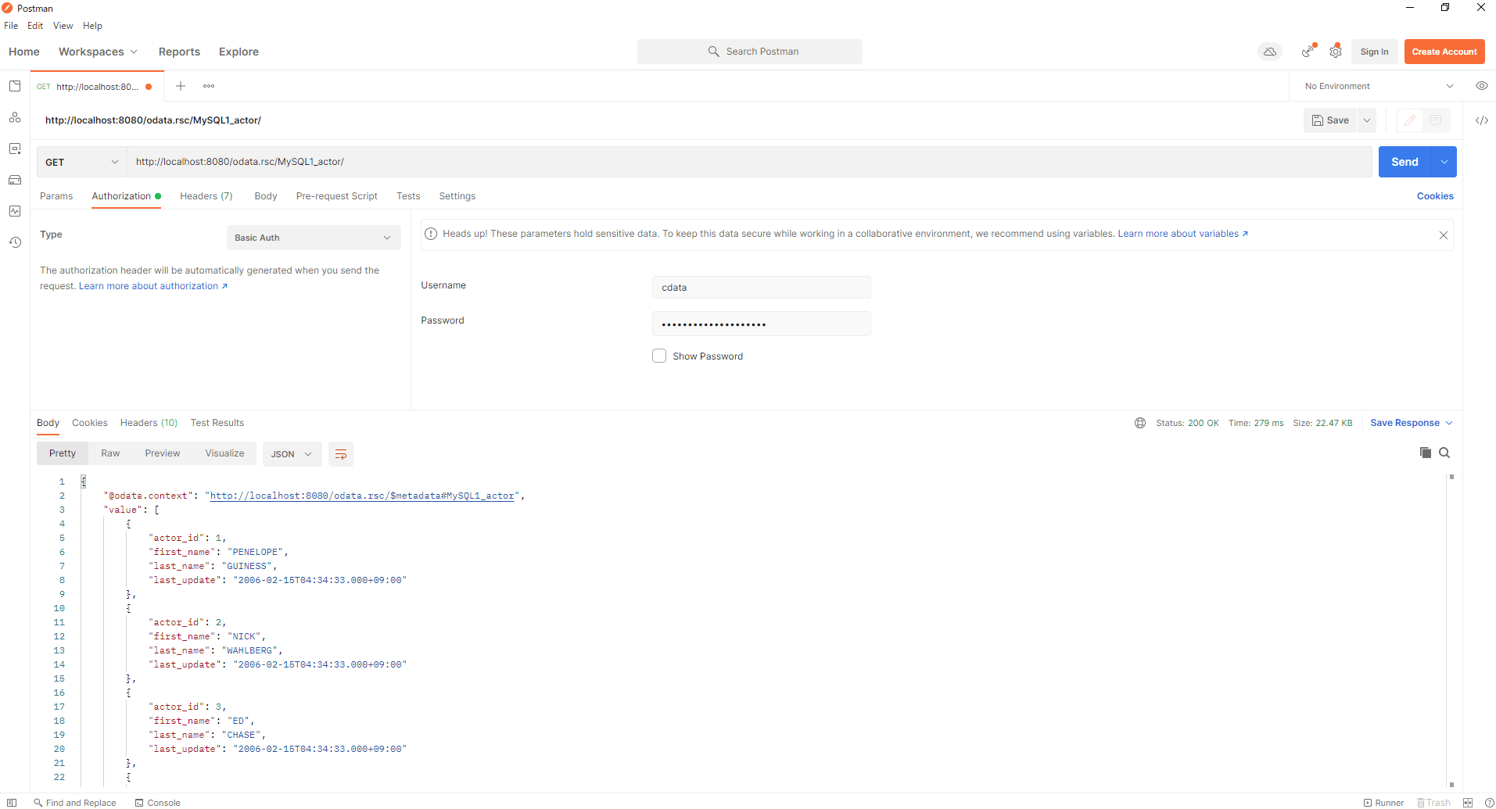
Task: Open the help question mark icon
Action: click(1489, 803)
